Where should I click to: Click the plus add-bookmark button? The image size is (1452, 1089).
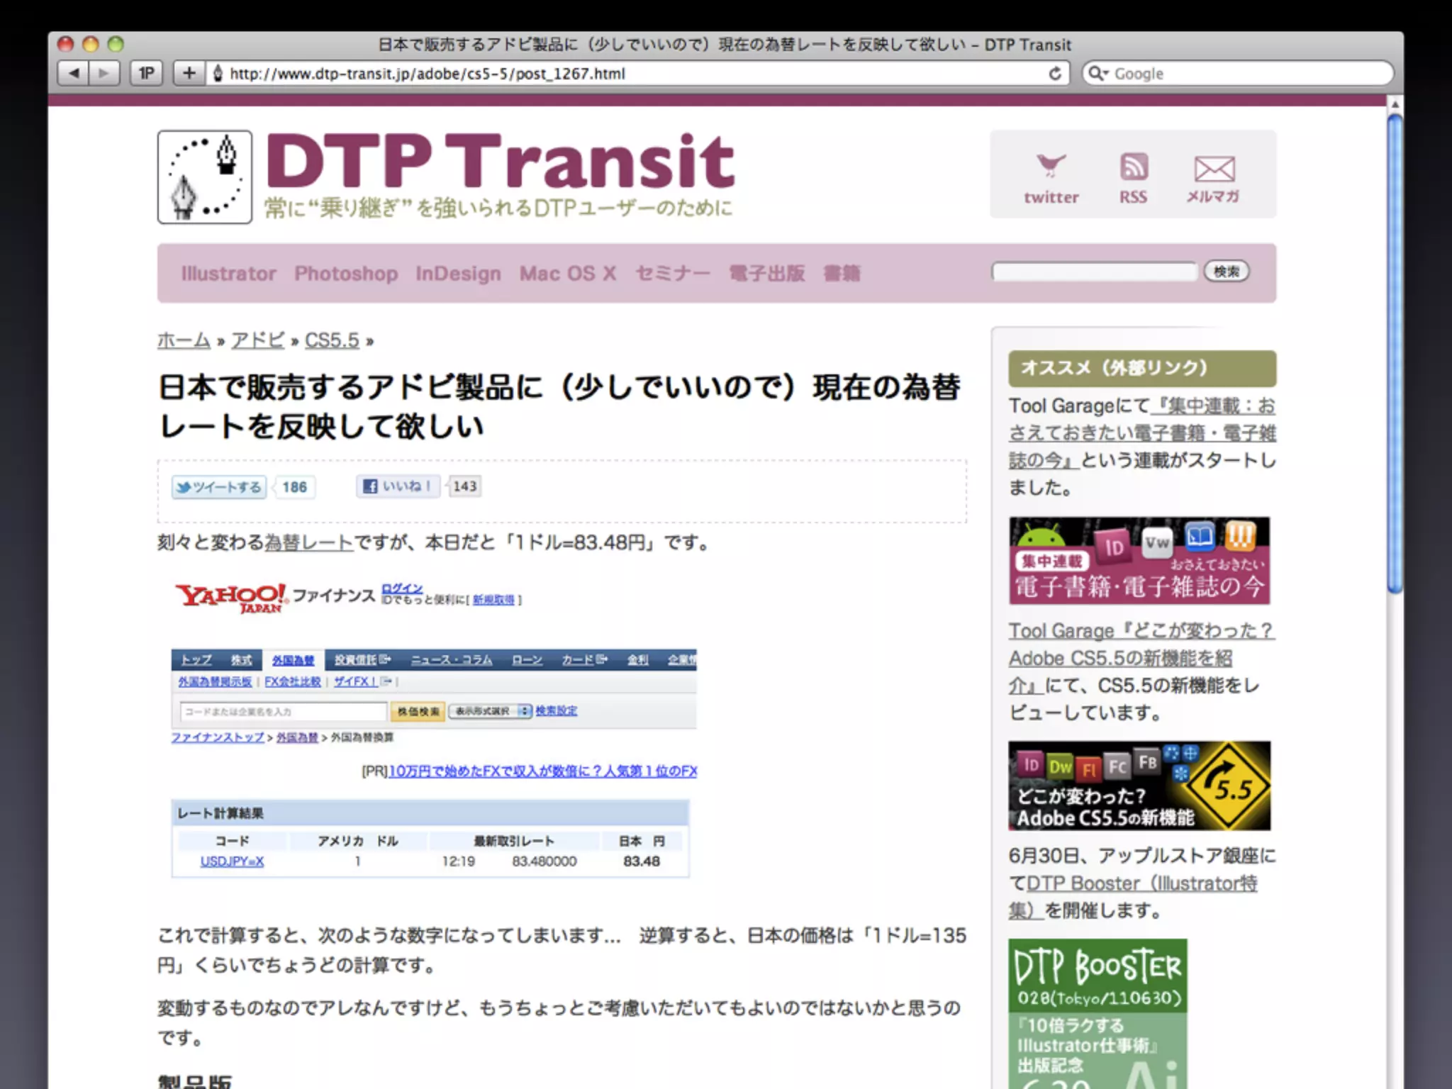[x=189, y=73]
